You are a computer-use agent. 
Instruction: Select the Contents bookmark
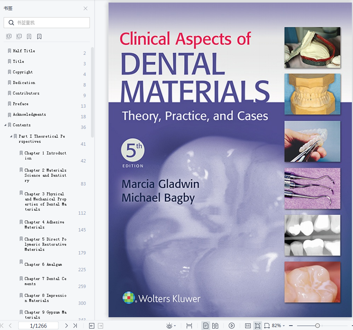(22, 125)
